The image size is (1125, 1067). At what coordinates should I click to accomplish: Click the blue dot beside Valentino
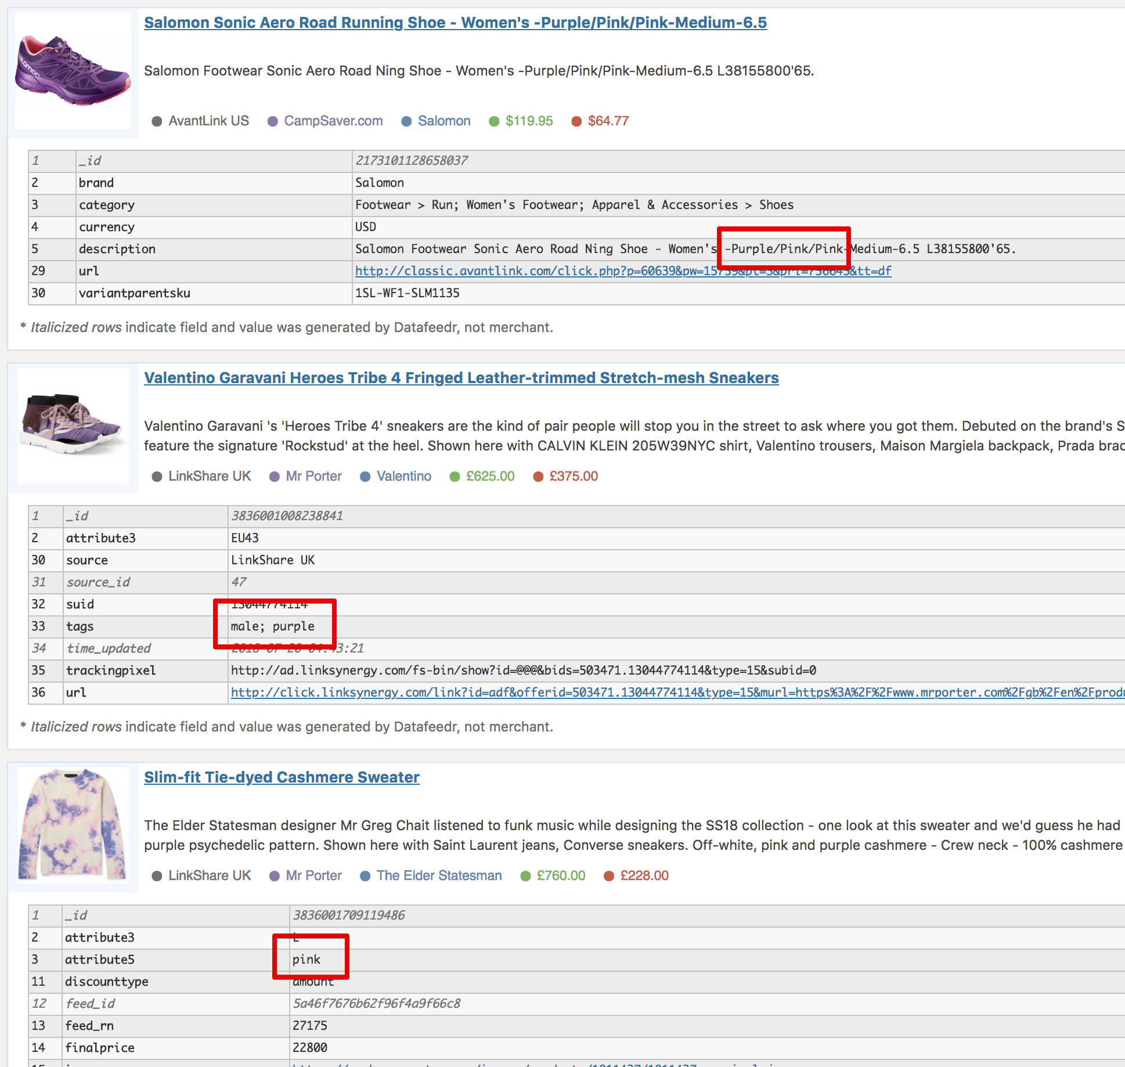[365, 477]
